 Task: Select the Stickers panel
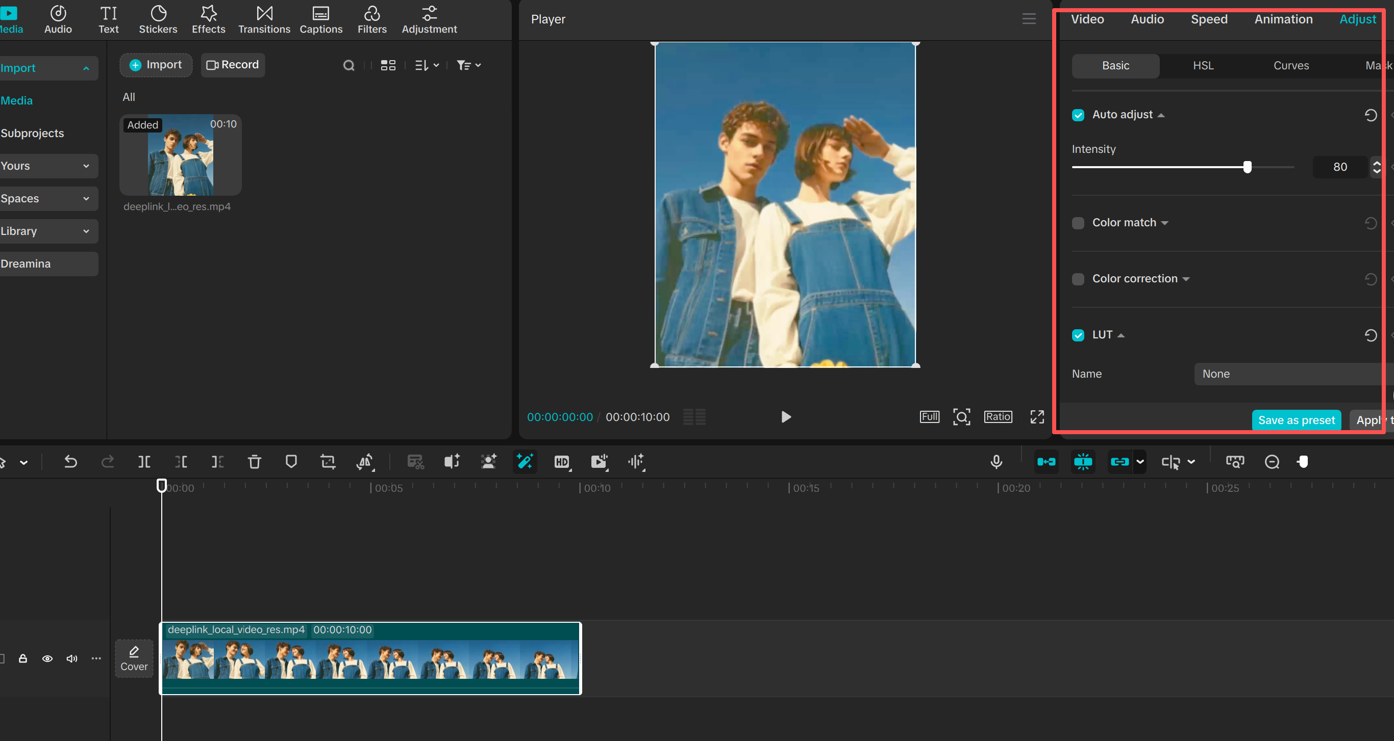(x=158, y=20)
